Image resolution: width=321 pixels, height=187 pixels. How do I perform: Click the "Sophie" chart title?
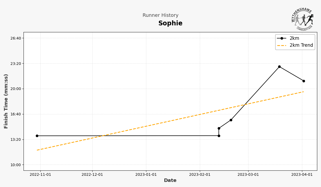pyautogui.click(x=170, y=24)
